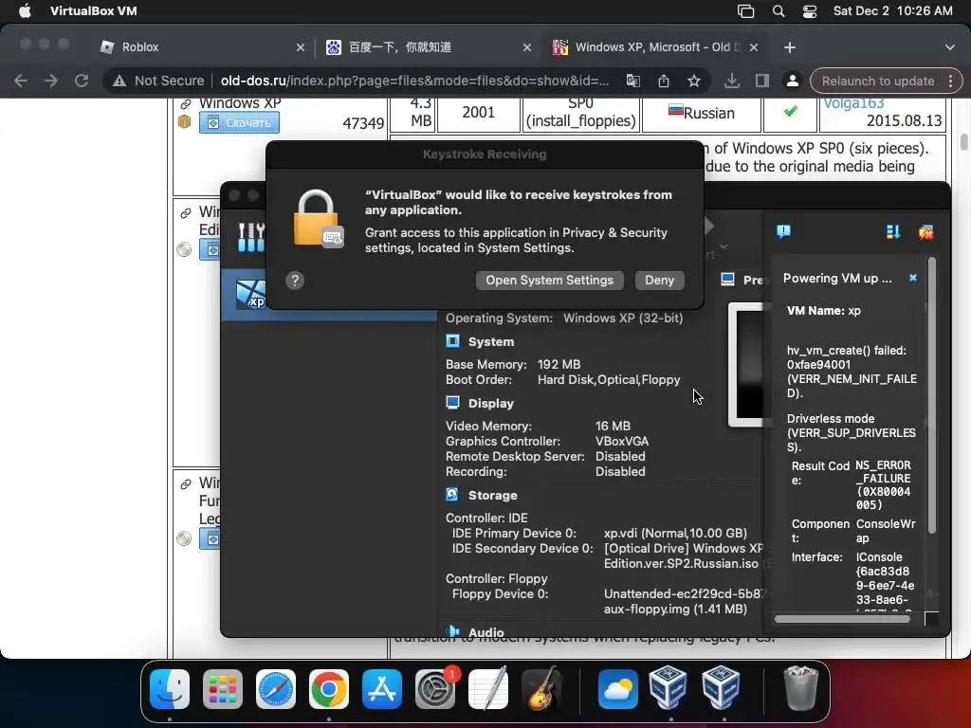Screen dimensions: 971x728
Task: Go forward in Chrome
Action: [x=51, y=82]
